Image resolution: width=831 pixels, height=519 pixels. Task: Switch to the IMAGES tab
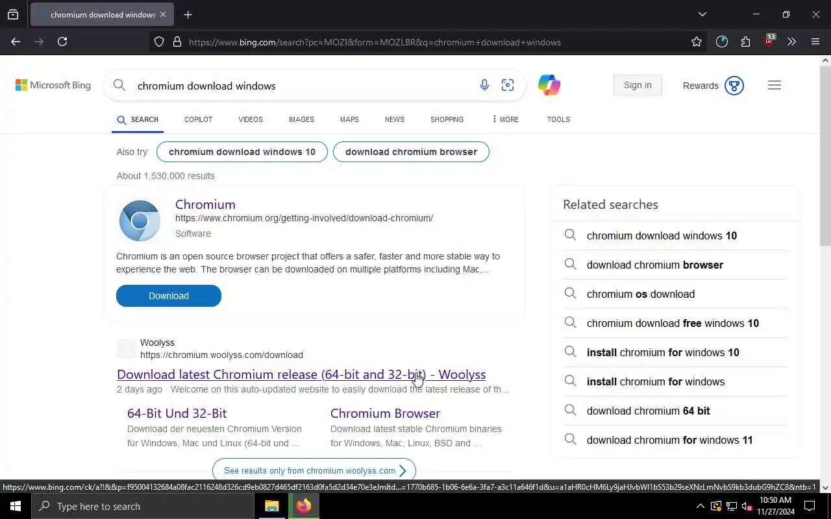pos(301,119)
